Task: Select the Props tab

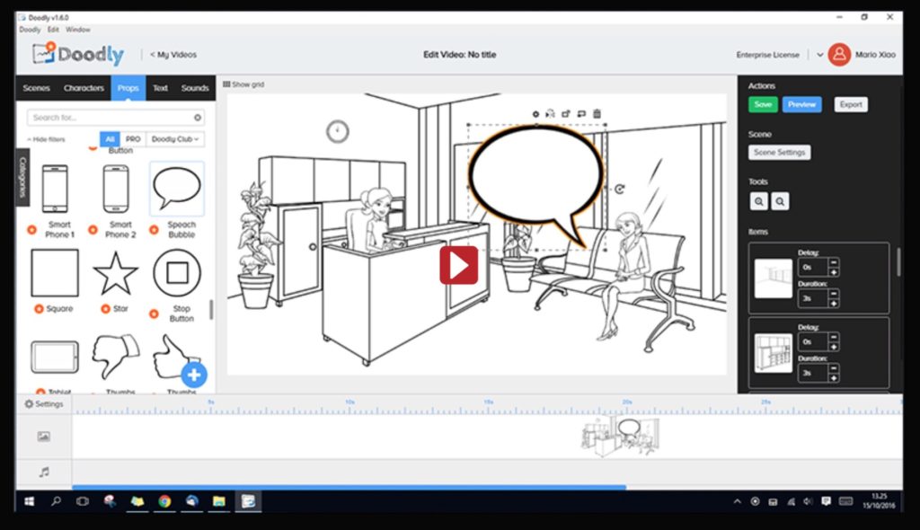Action: point(128,88)
